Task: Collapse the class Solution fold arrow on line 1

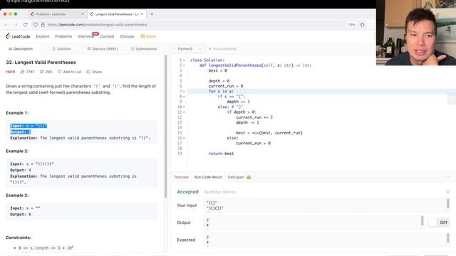Action: (x=184, y=60)
